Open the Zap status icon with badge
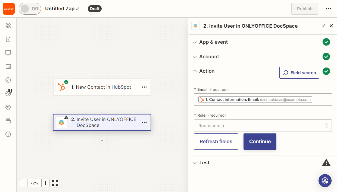Screen dimensions: 337x192 click(8, 94)
